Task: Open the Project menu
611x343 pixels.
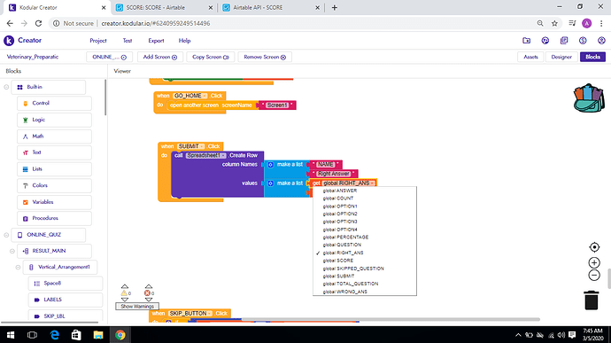Action: (x=98, y=41)
